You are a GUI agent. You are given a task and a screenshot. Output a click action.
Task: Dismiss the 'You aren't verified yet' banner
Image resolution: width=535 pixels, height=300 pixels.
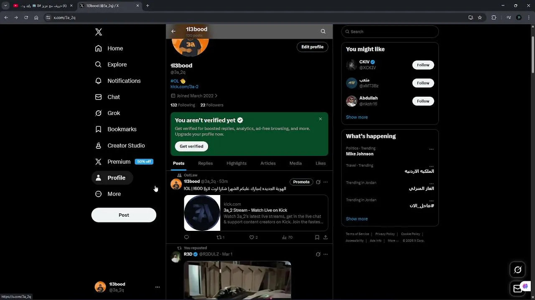[x=321, y=119]
